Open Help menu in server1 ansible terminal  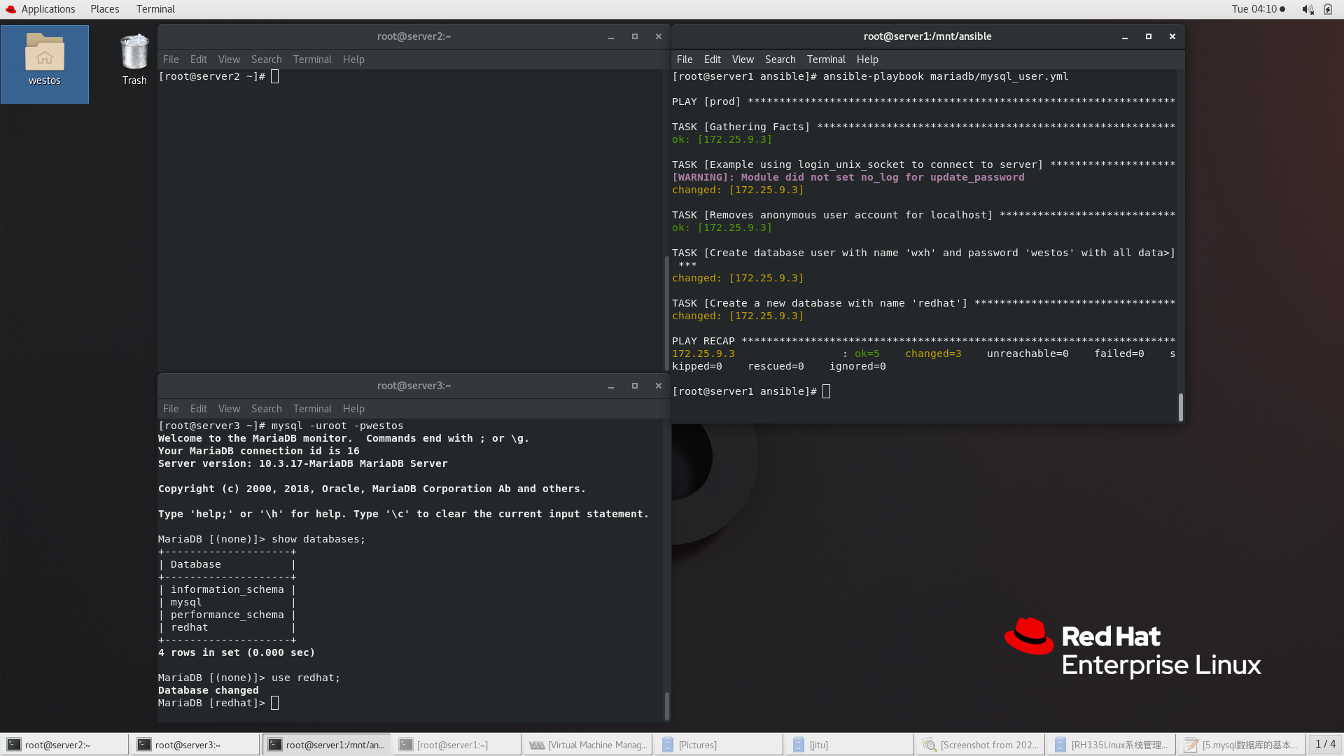(x=867, y=59)
